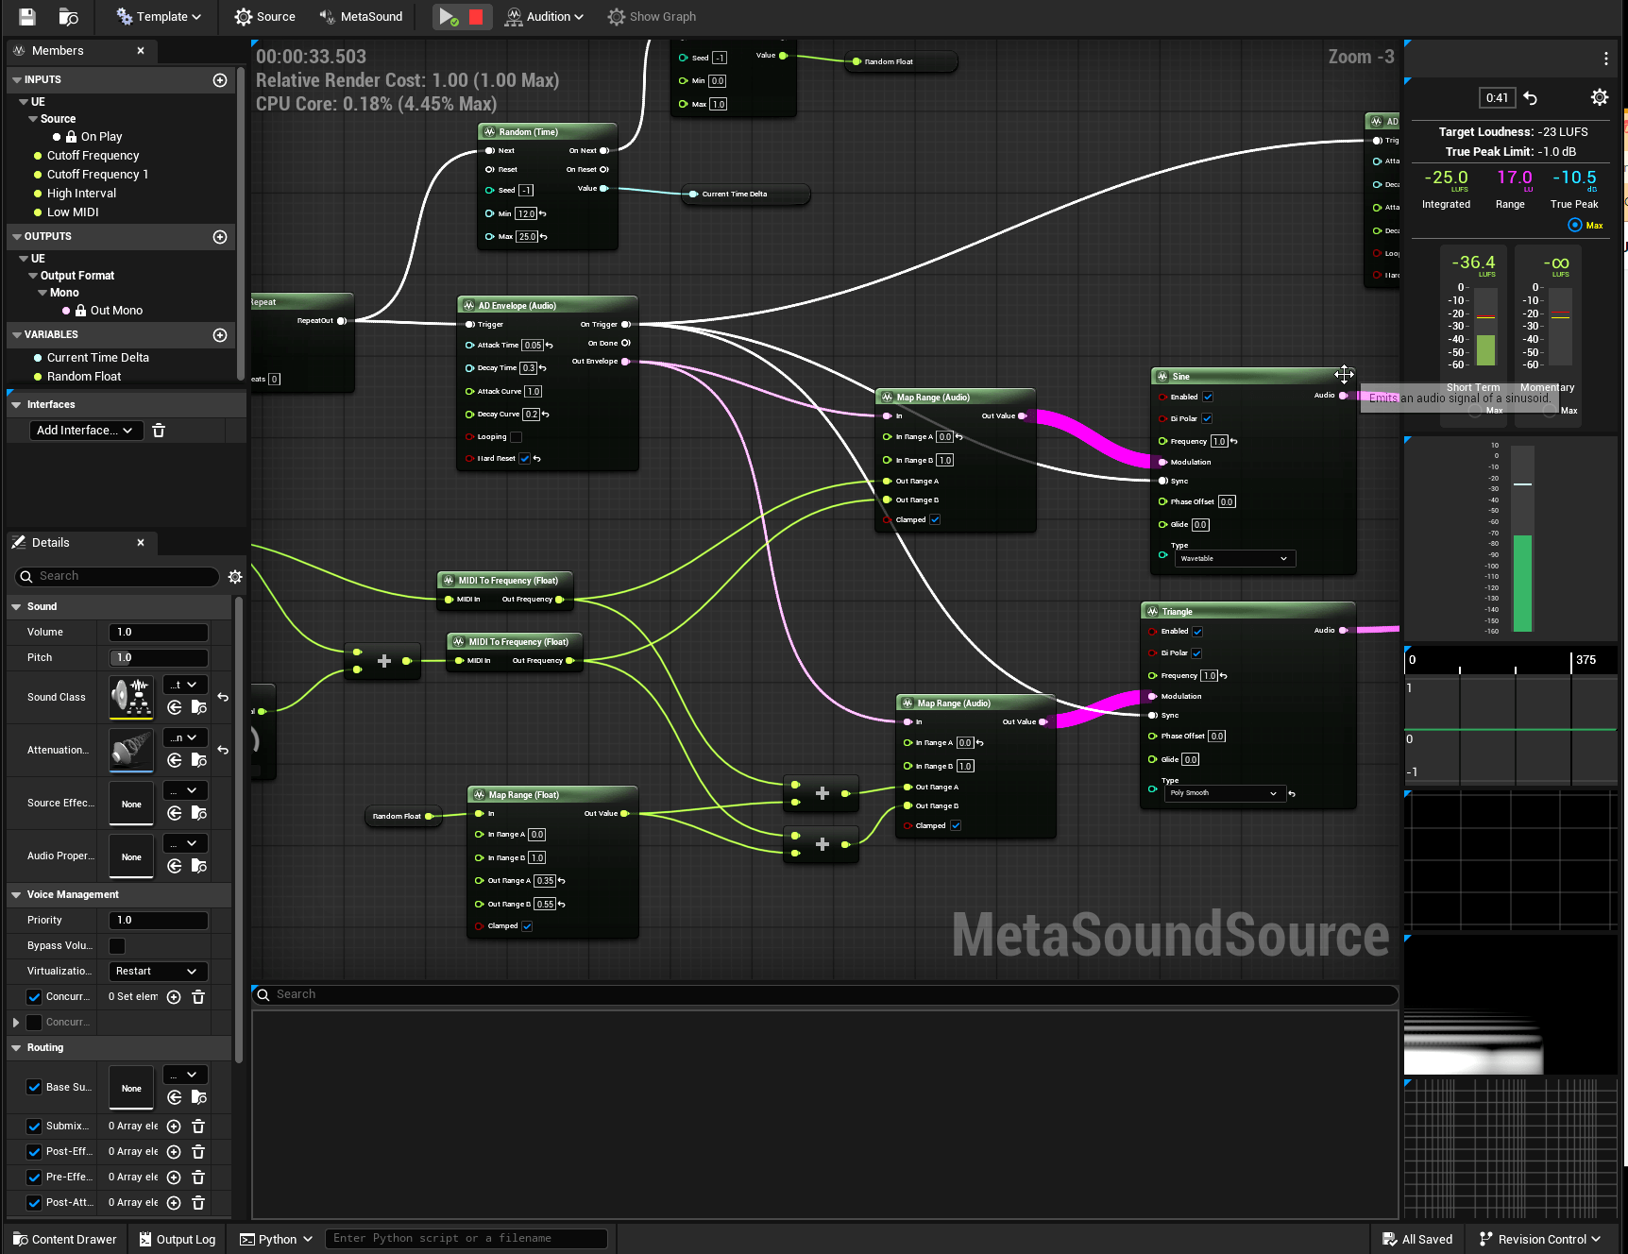Click the Details search field

click(118, 576)
